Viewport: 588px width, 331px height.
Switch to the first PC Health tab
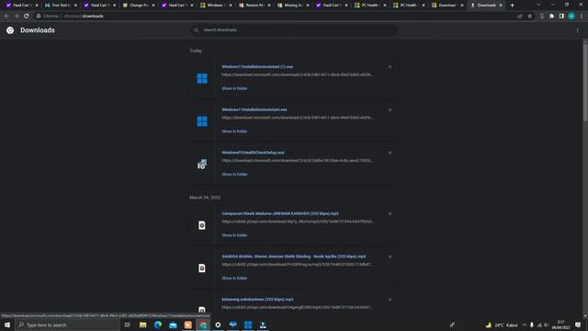click(x=370, y=6)
